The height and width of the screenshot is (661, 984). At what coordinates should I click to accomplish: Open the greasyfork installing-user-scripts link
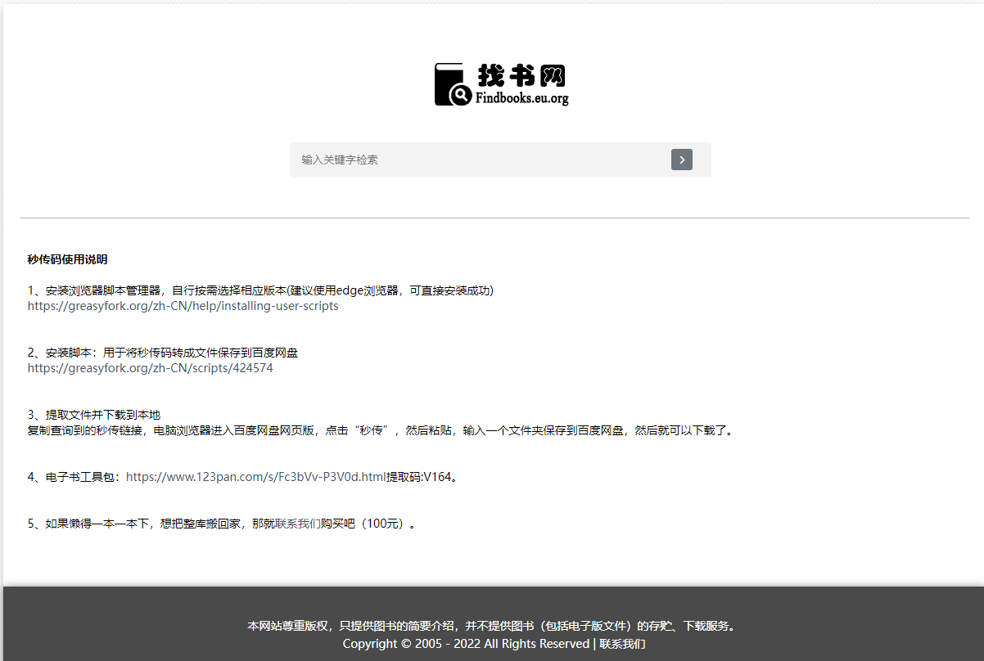click(183, 306)
